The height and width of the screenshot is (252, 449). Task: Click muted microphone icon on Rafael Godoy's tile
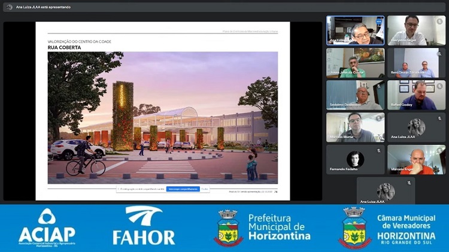click(440, 86)
